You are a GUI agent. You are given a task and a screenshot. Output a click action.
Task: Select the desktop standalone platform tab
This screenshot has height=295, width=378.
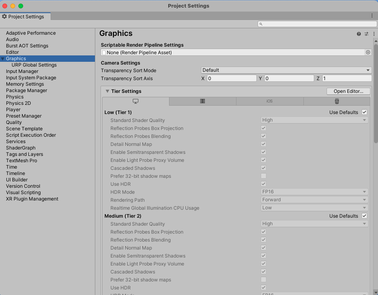136,101
